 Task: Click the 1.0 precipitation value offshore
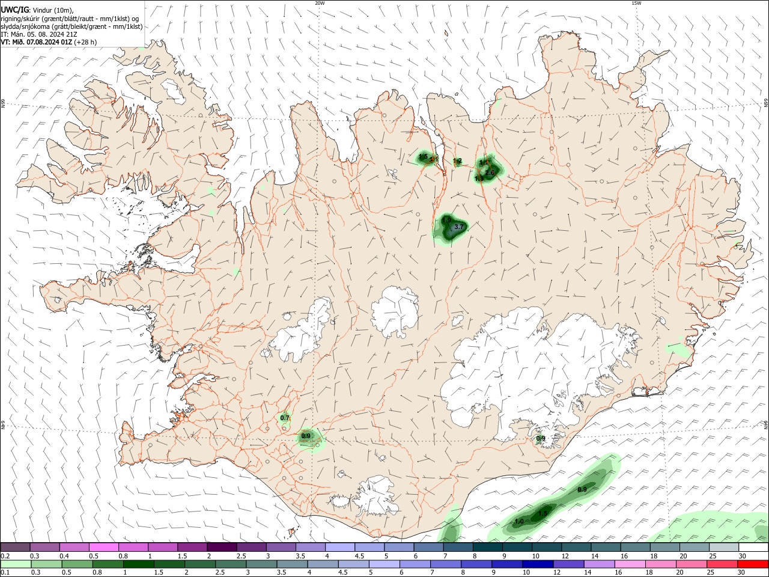point(520,521)
